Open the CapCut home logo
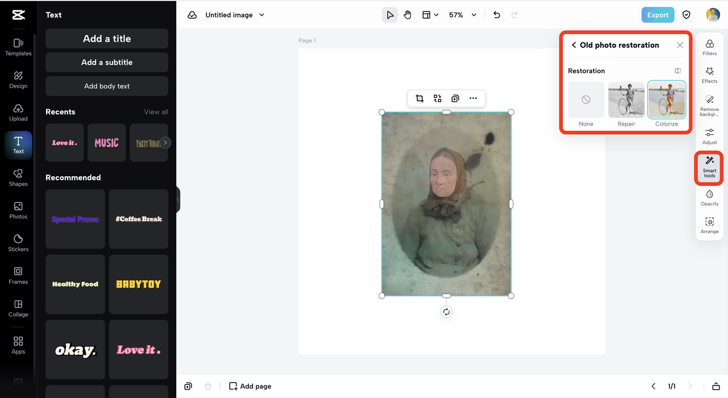Screen dimensions: 728x398 point(18,15)
